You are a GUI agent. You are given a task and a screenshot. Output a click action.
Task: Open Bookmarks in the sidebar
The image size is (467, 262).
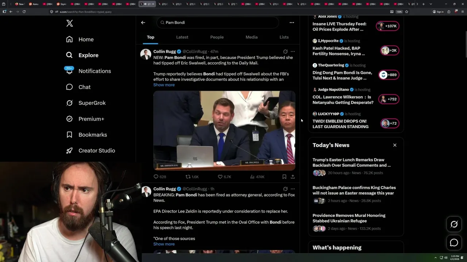(x=86, y=135)
